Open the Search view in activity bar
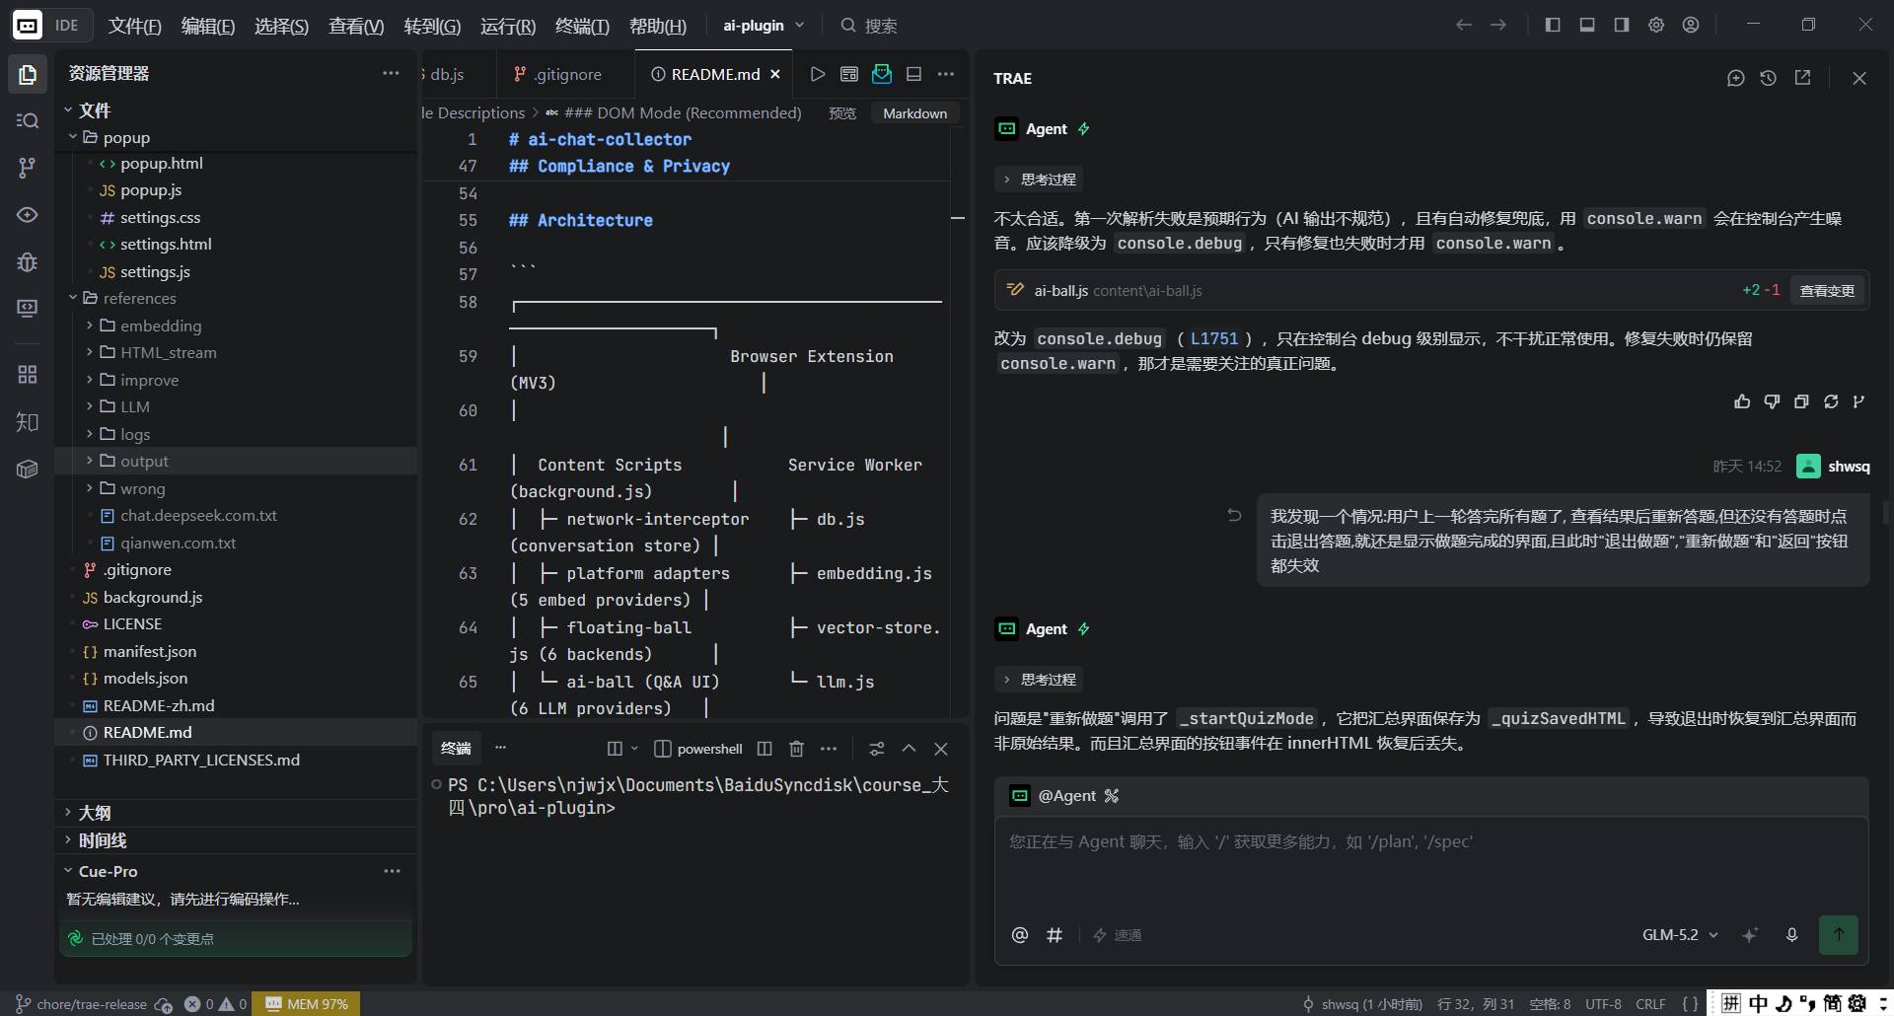1894x1016 pixels. point(28,120)
